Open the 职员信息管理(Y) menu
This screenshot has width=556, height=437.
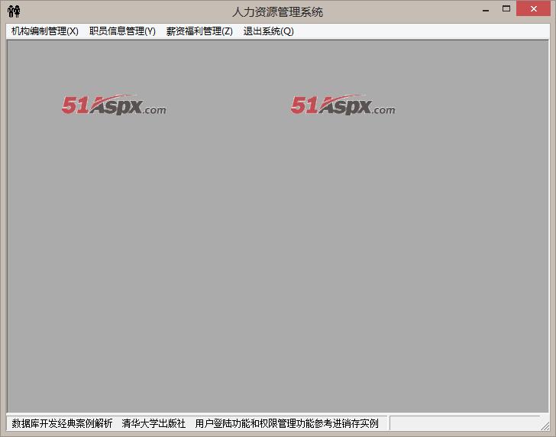[122, 31]
